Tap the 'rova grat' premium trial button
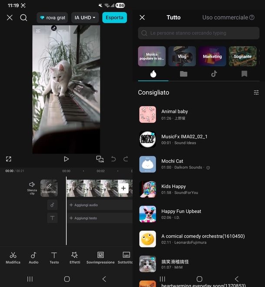The image size is (265, 287). coord(52,17)
